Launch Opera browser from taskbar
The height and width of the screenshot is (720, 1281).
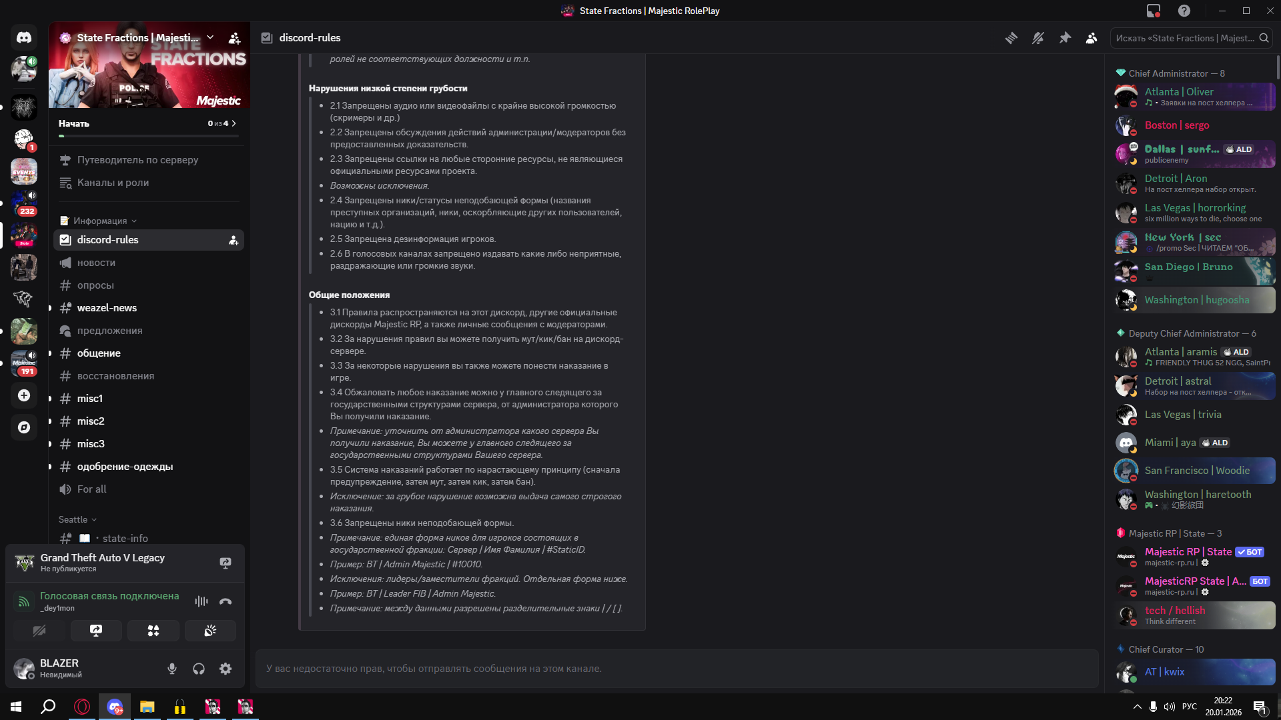[x=82, y=707]
